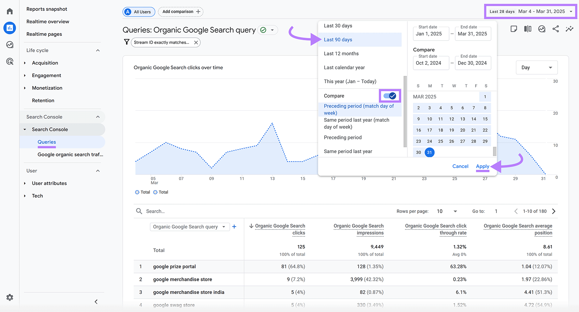Click the edit comparisons icon
Image resolution: width=579 pixels, height=312 pixels.
click(528, 29)
